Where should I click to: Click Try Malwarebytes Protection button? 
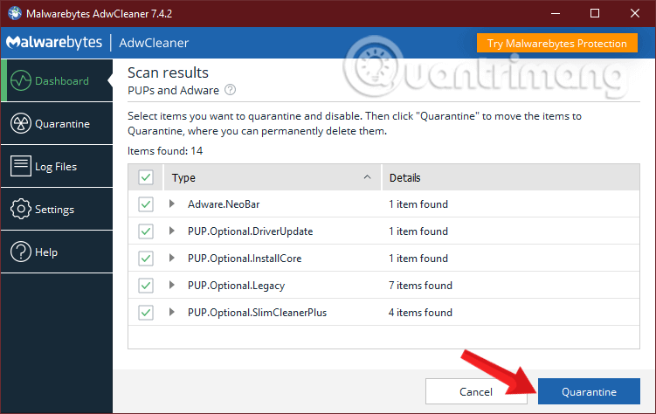pos(556,43)
